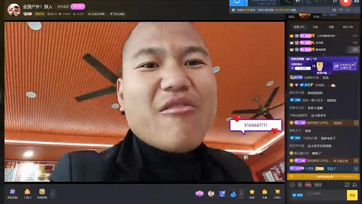
Task: Click the pink follow button beside the title
Action: click(78, 7)
